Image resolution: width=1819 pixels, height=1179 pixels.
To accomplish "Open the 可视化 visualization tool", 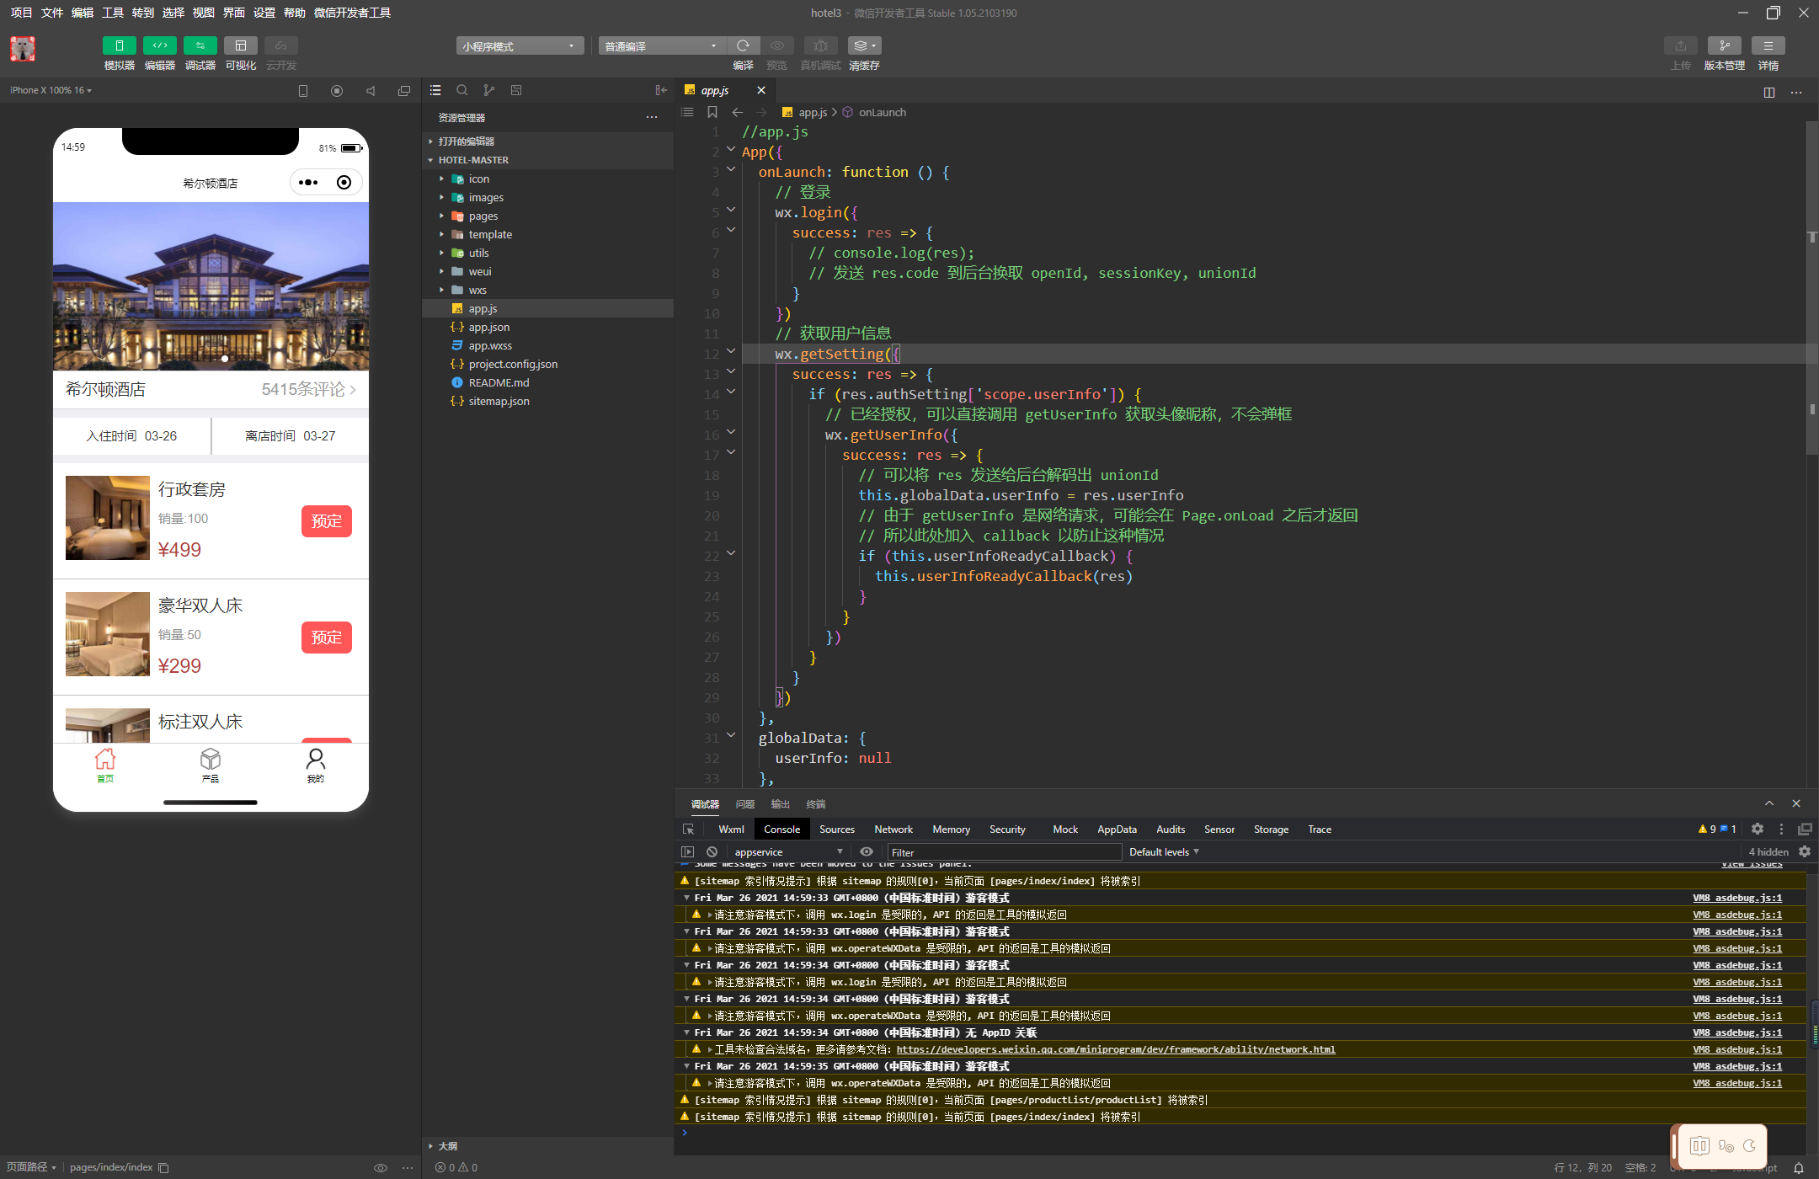I will coord(240,45).
